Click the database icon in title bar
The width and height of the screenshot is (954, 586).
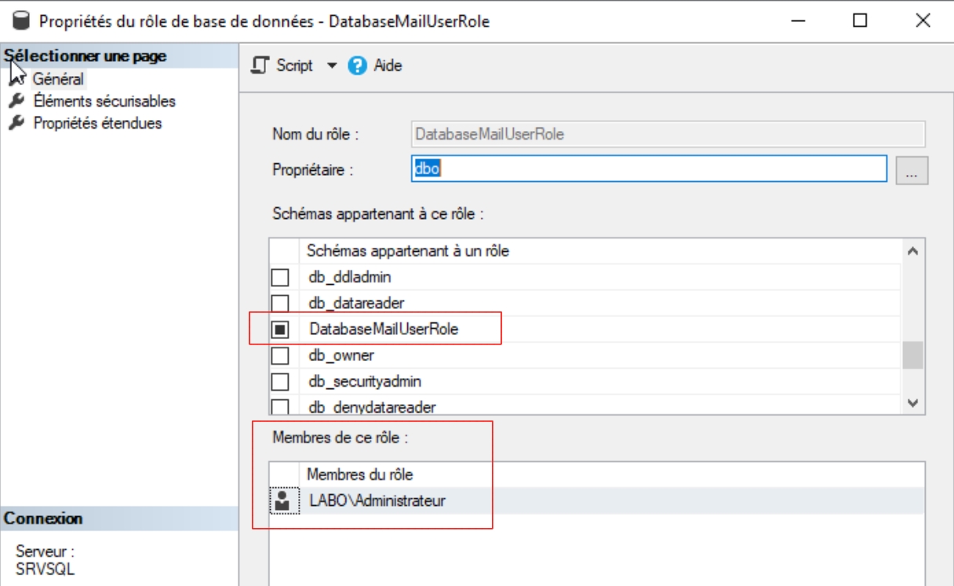(x=20, y=21)
